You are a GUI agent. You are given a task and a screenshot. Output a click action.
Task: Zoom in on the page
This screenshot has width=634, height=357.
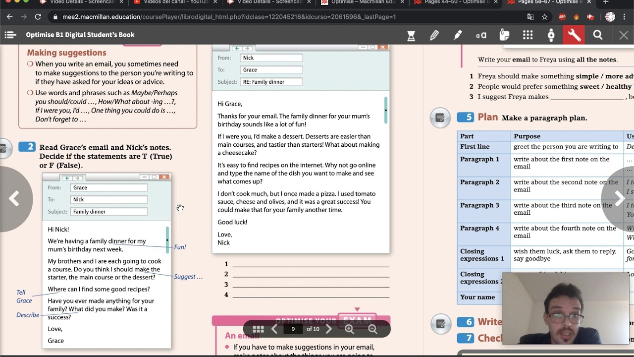pos(349,329)
